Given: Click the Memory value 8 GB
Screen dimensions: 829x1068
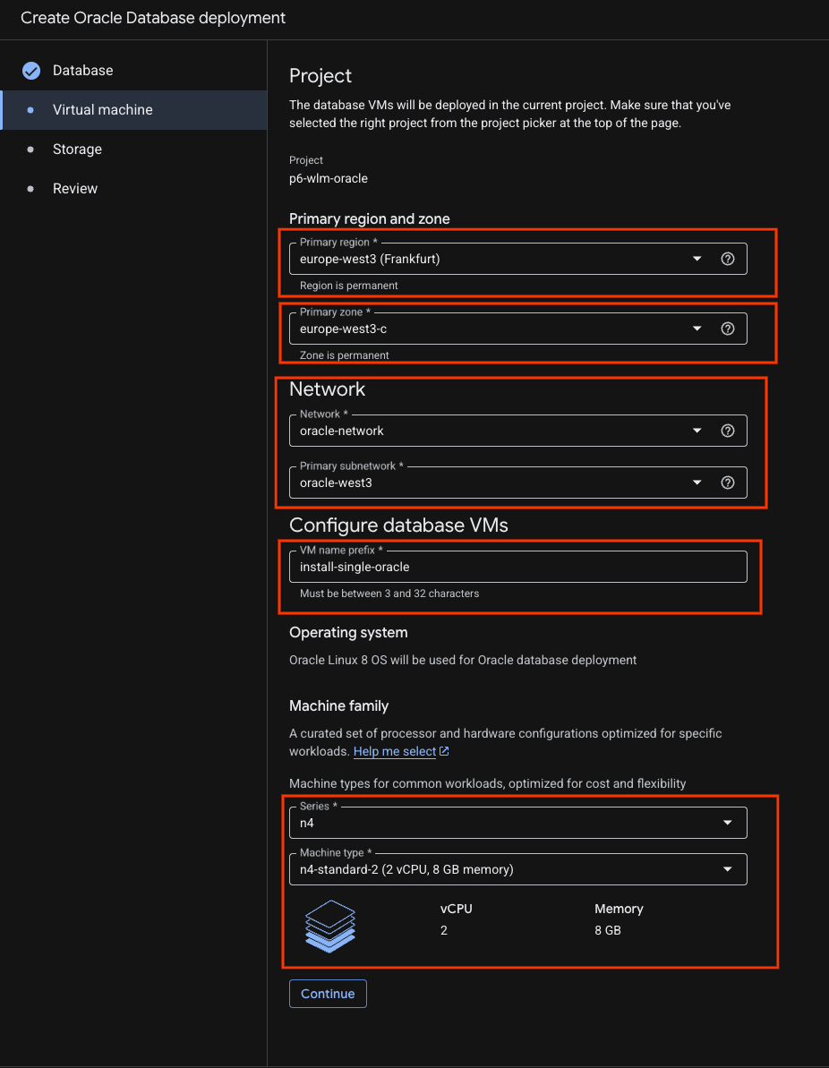Looking at the screenshot, I should tap(608, 930).
